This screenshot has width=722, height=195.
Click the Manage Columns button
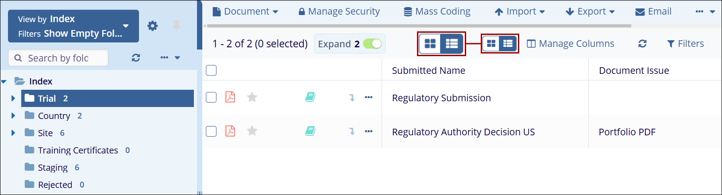tap(571, 44)
